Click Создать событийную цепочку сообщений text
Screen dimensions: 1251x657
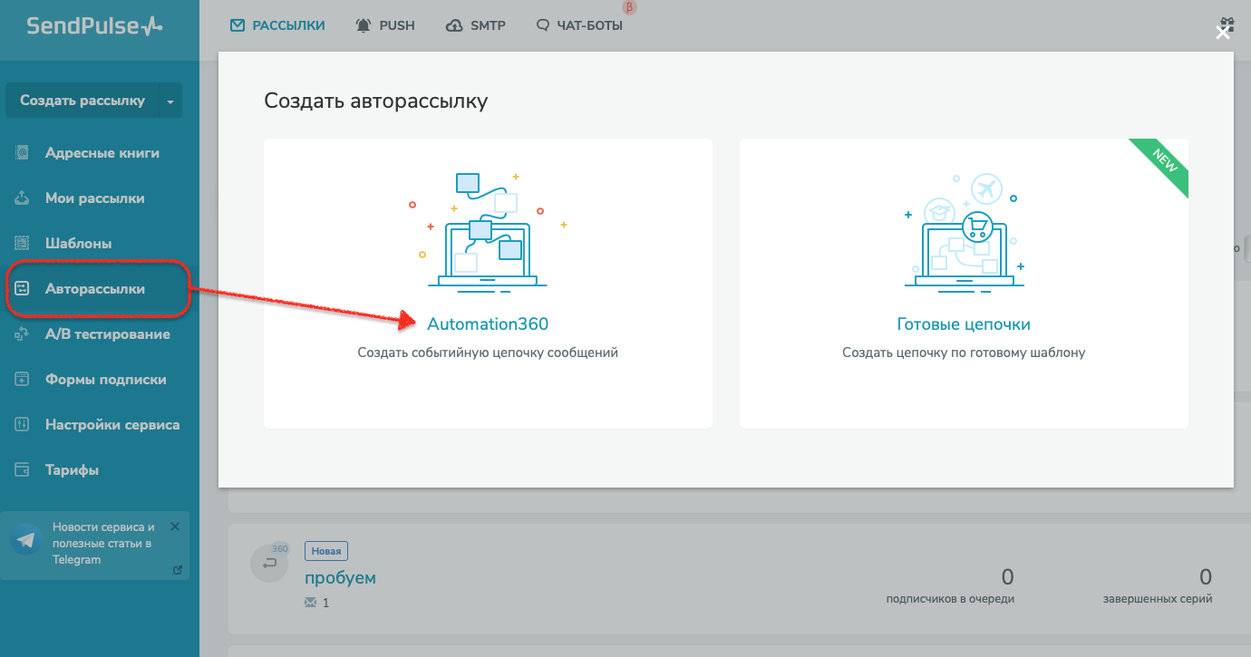(488, 353)
